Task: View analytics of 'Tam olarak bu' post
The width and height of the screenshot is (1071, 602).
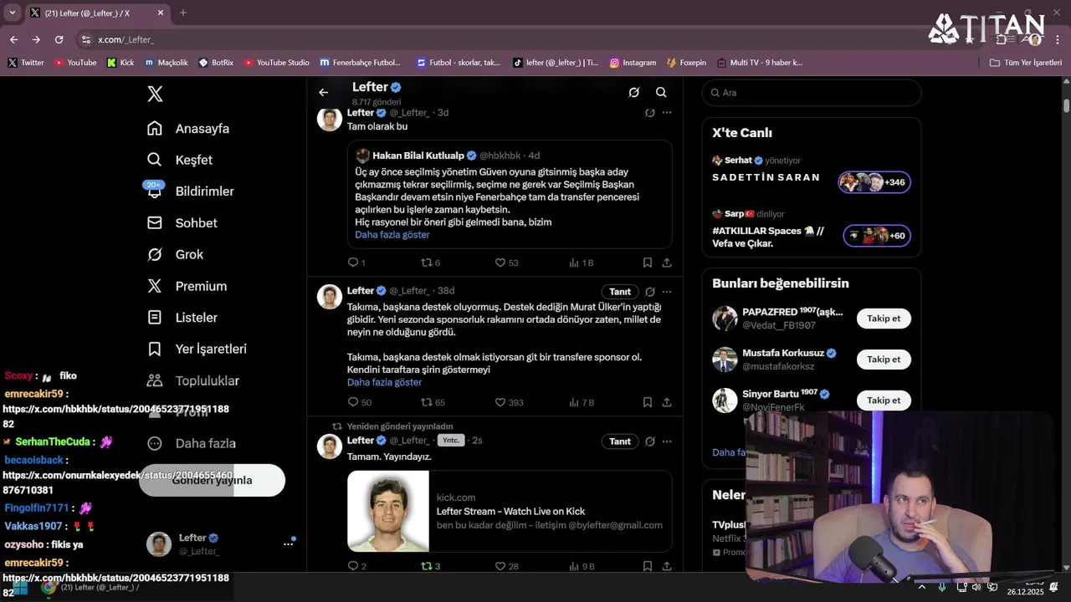Action: tap(581, 263)
